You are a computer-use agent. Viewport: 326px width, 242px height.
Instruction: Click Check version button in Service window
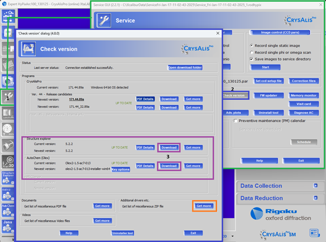point(236,96)
